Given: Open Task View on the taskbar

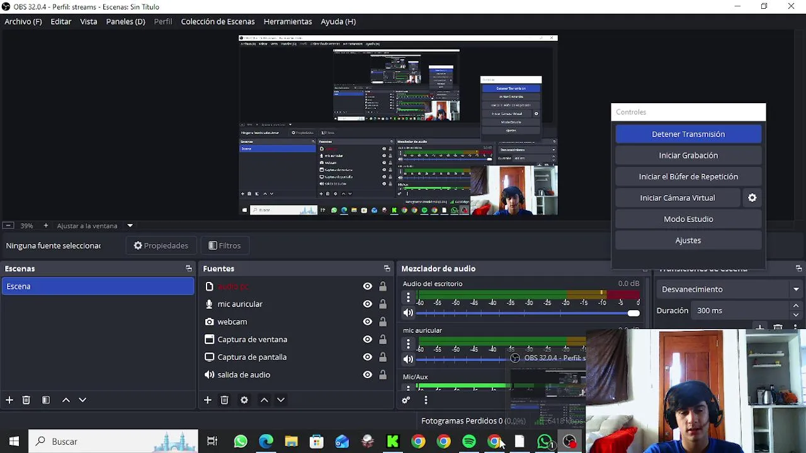Looking at the screenshot, I should tap(212, 442).
